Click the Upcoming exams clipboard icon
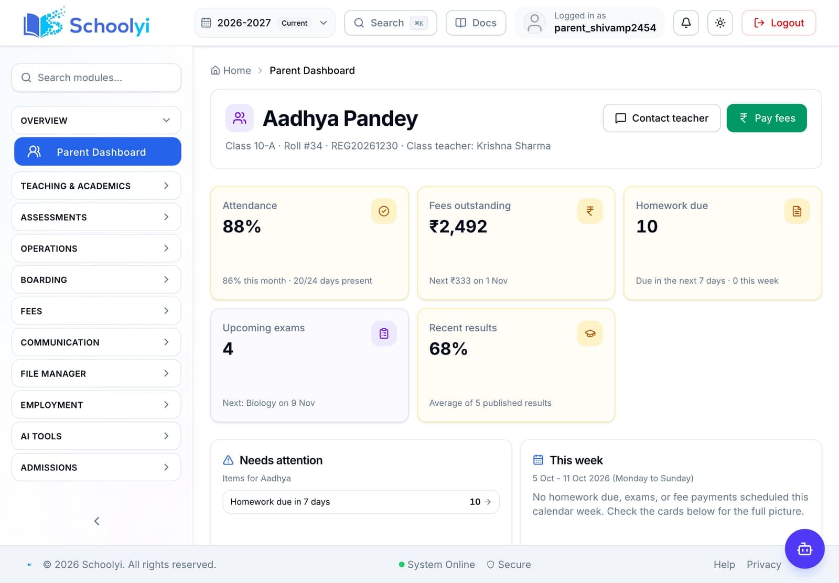Viewport: 839px width, 583px height. click(384, 333)
